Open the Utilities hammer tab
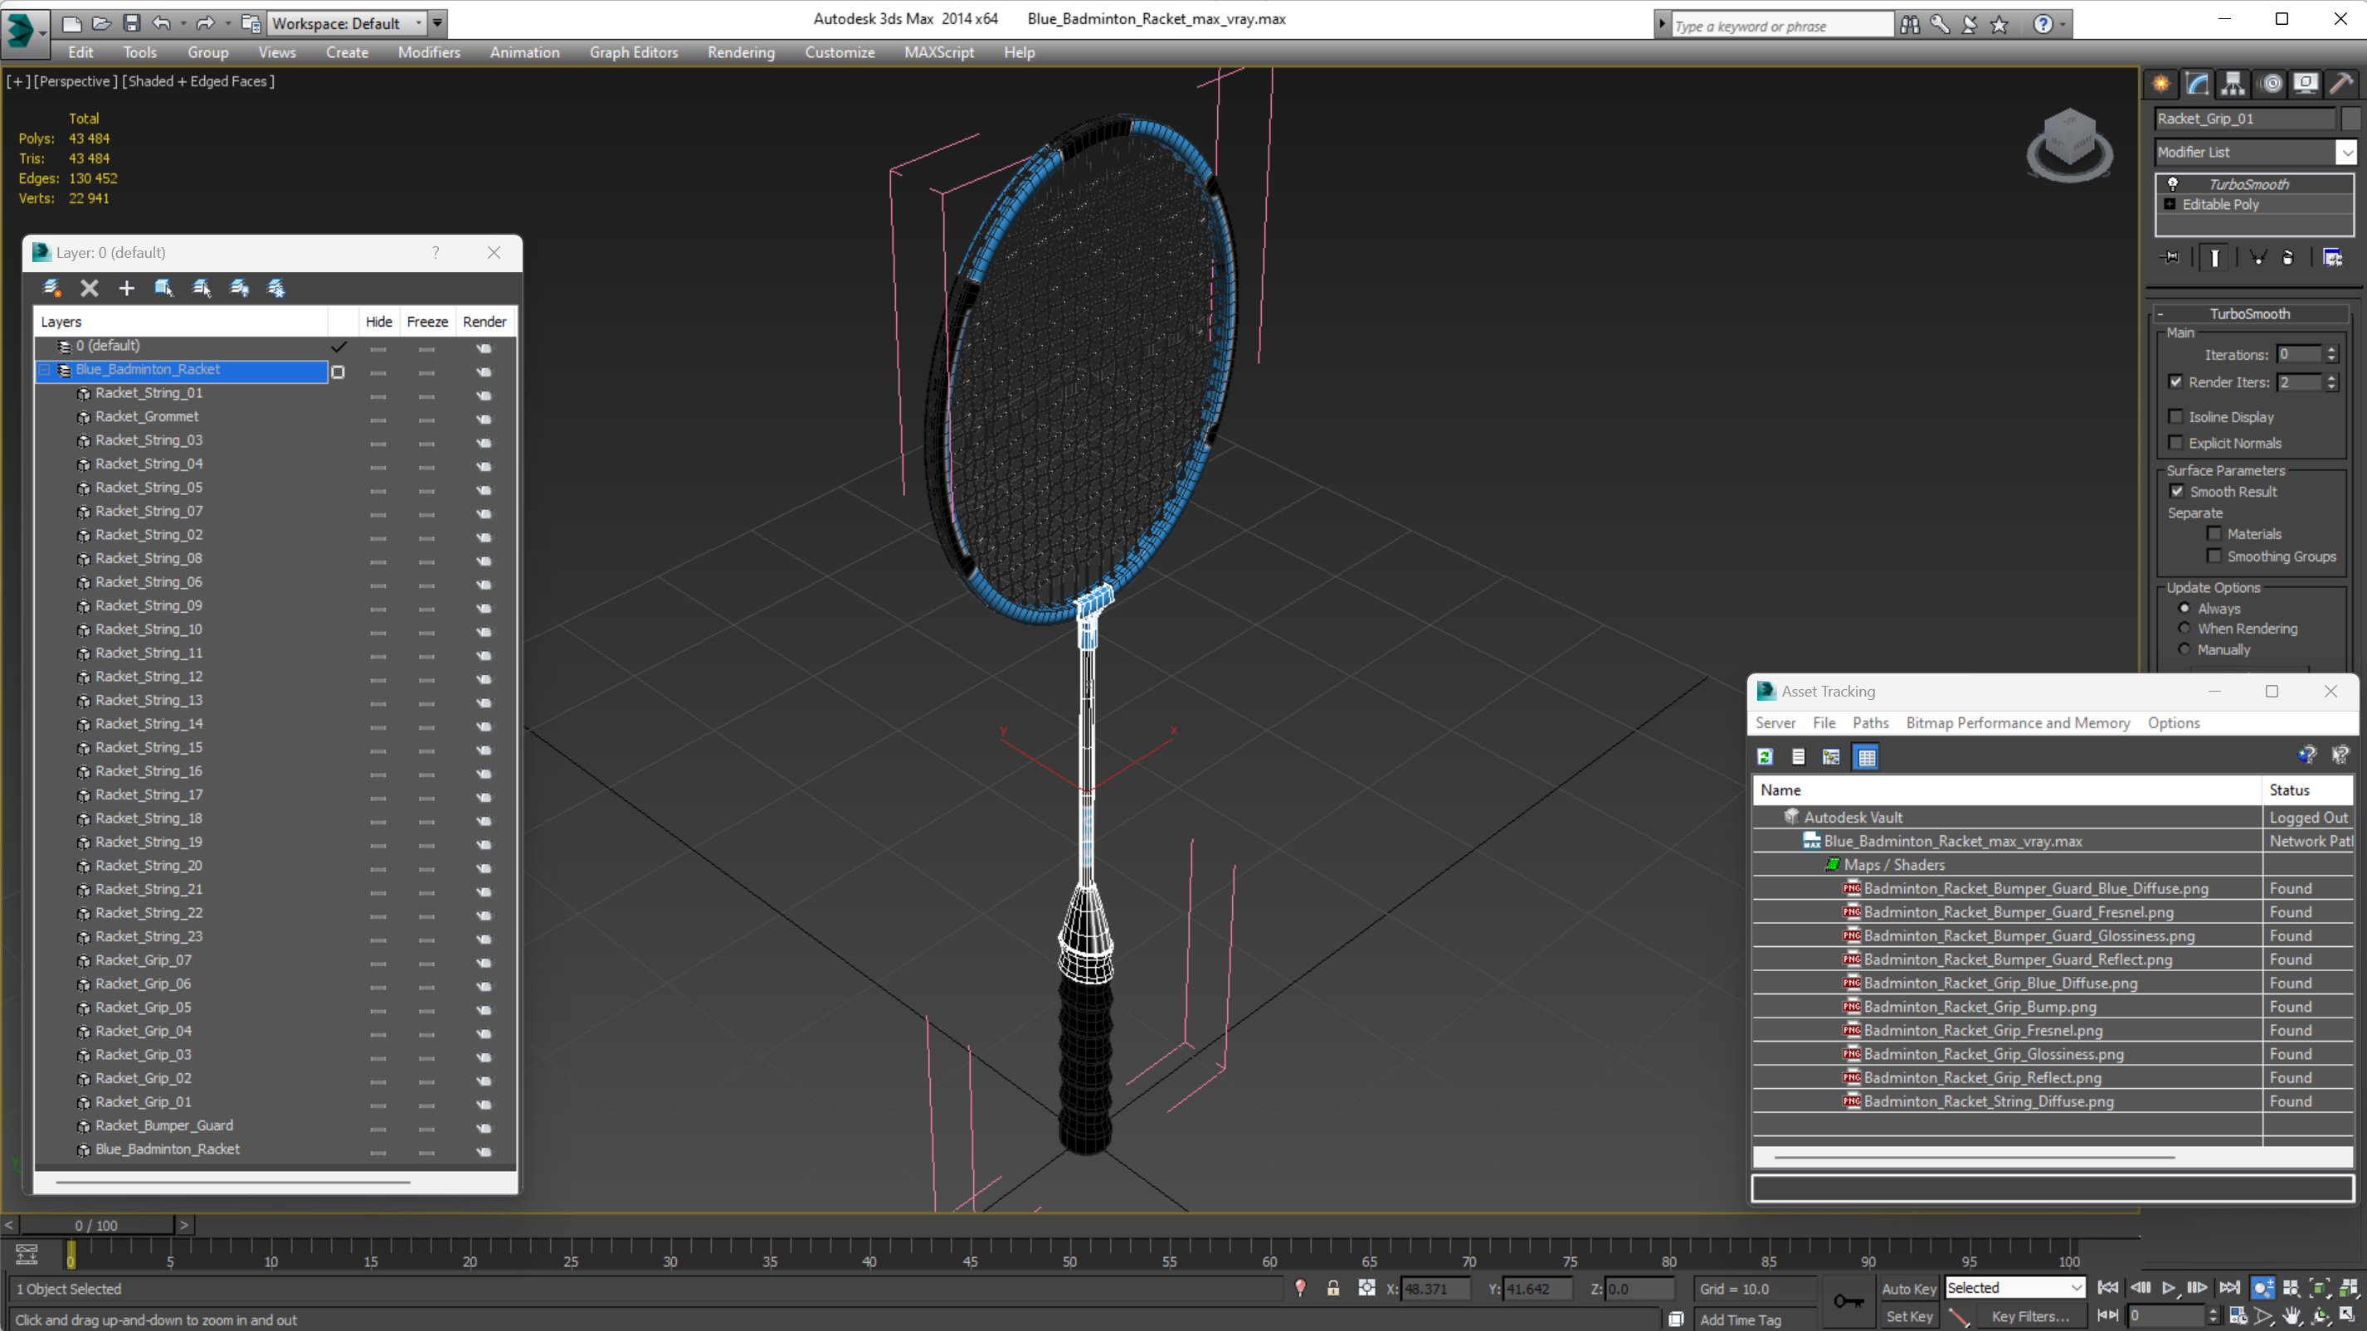2367x1331 pixels. coord(2341,84)
